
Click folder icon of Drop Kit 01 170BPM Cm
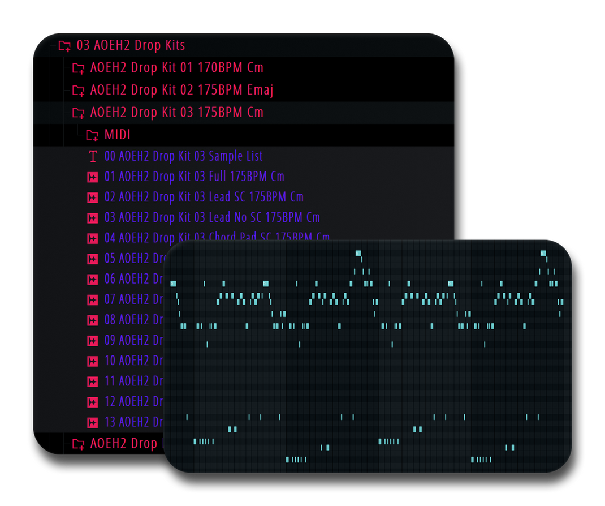click(78, 68)
